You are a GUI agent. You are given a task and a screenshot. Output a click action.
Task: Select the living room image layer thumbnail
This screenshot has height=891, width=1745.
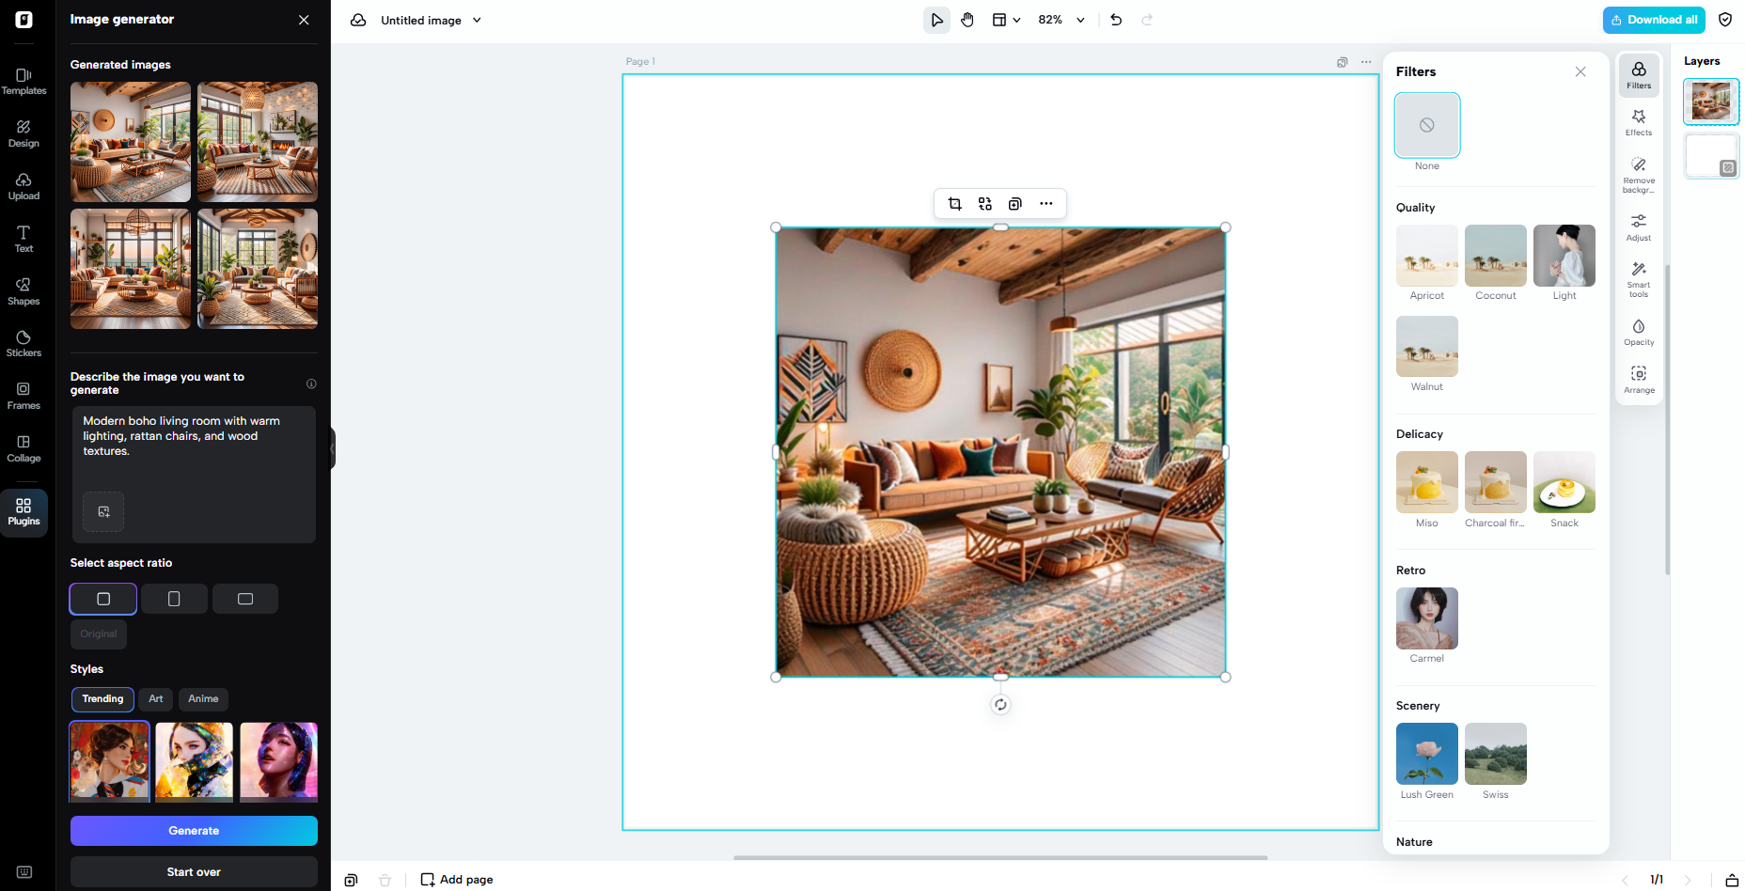[x=1711, y=102]
